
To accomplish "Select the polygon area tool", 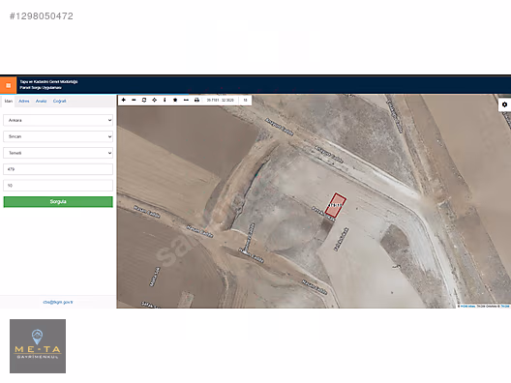I will [175, 100].
